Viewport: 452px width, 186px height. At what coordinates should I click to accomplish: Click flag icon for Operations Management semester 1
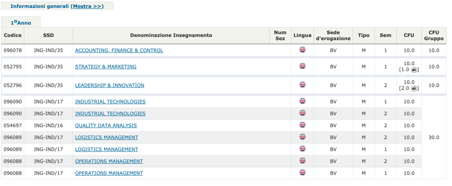(x=303, y=173)
